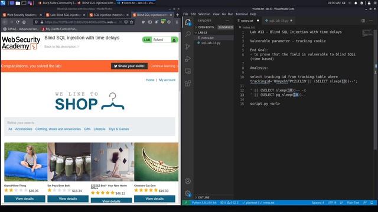
Task: Click the green flask lab status icon
Action: (174, 39)
